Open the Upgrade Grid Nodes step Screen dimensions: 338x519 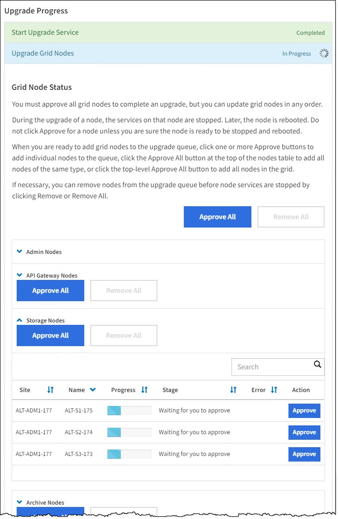[43, 53]
